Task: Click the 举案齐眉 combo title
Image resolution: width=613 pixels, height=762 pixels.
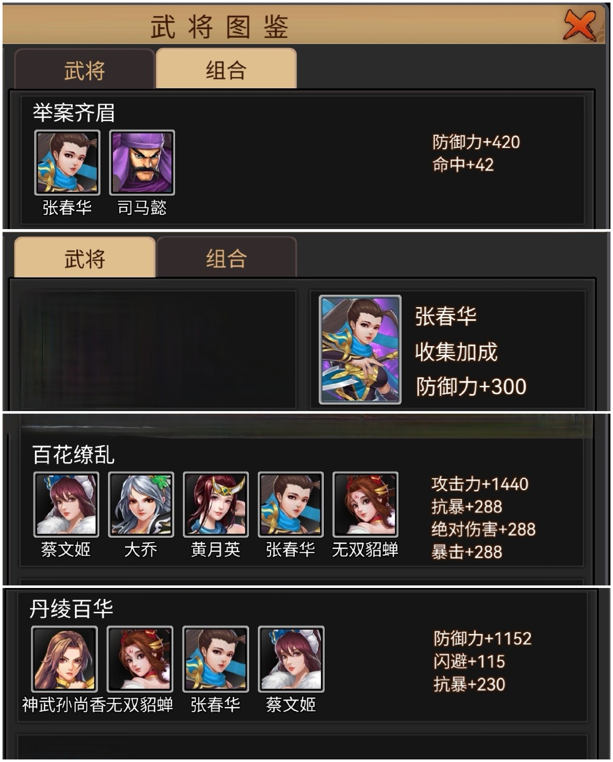Action: point(74,113)
